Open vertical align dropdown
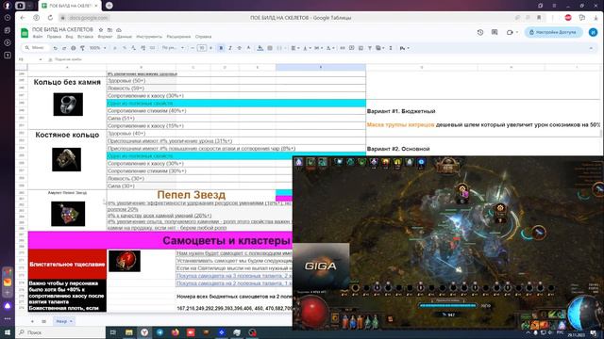The height and width of the screenshot is (339, 604). point(306,48)
